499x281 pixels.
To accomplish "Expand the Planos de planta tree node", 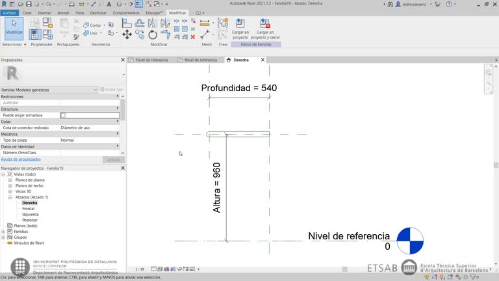I will (x=10, y=180).
